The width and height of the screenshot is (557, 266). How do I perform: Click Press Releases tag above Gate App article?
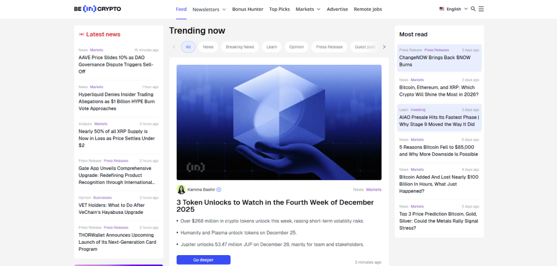[116, 161]
